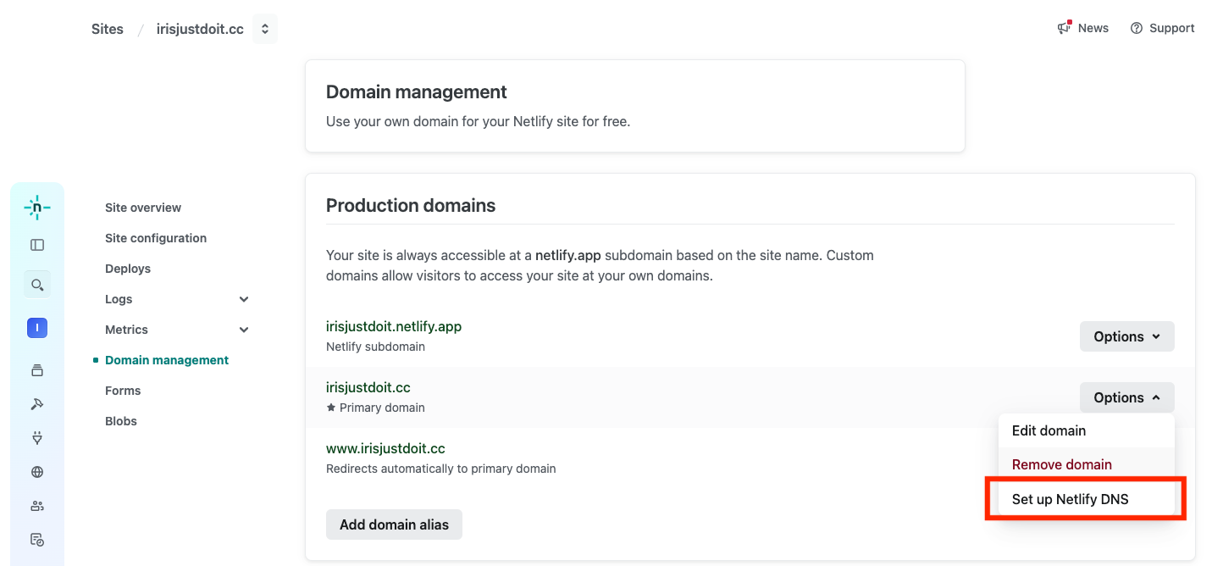
Task: Open Builds via the hammer icon
Action: click(x=37, y=404)
